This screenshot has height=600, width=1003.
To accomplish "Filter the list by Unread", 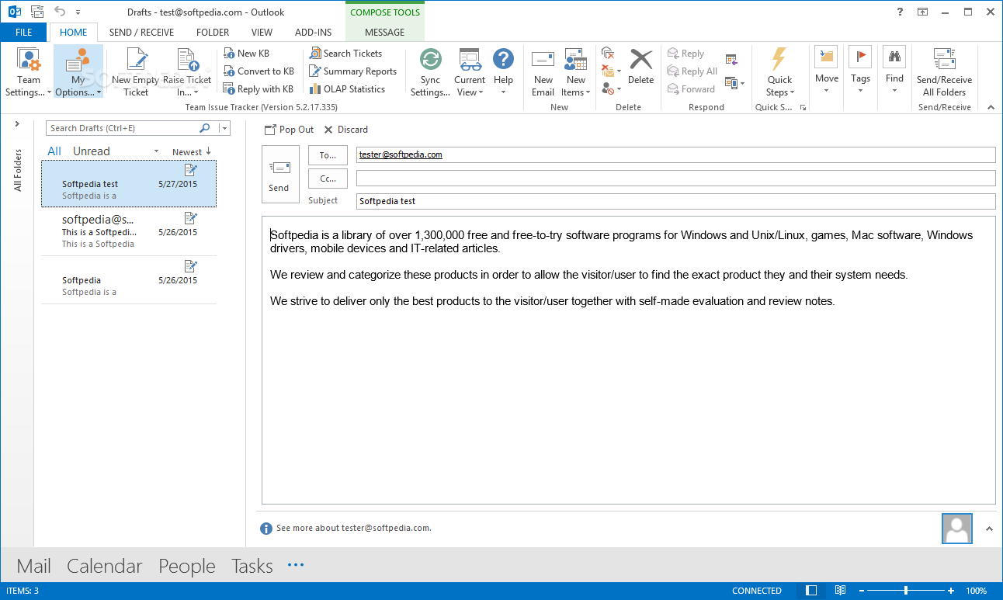I will click(92, 151).
